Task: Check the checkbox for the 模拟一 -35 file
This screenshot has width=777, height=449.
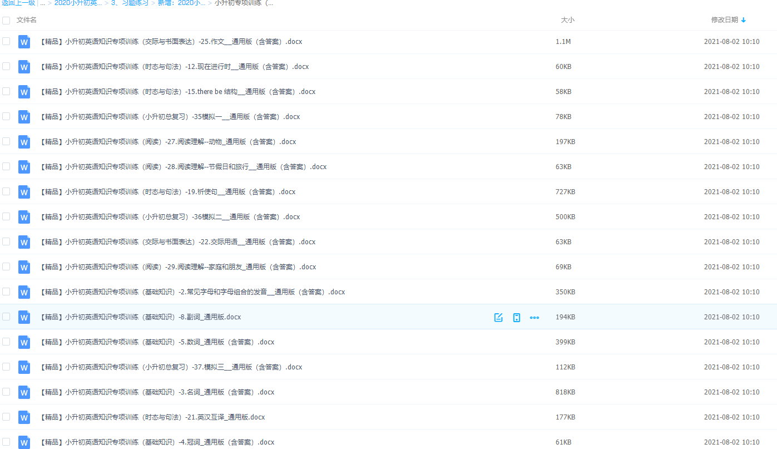Action: pos(6,117)
